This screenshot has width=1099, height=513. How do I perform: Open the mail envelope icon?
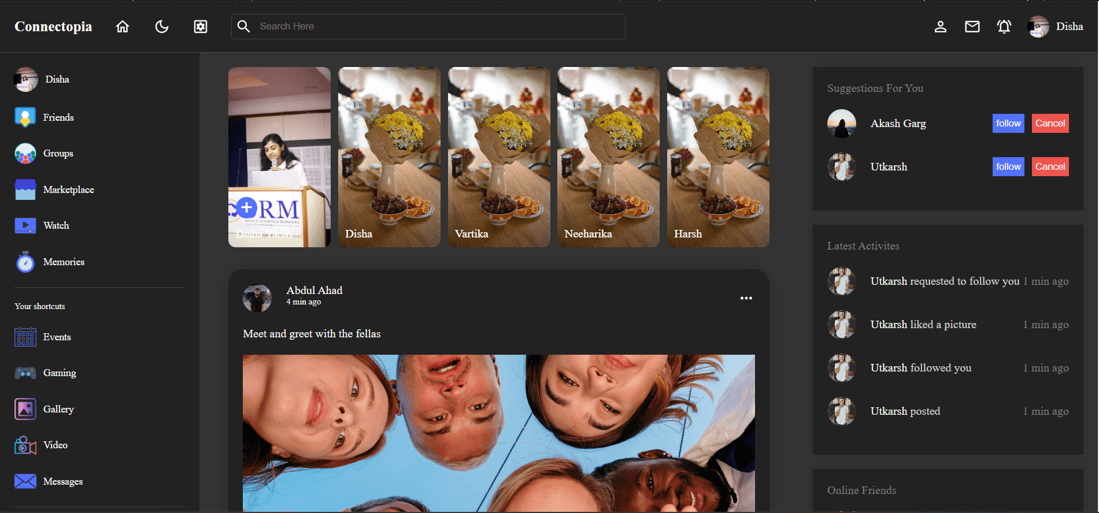[972, 27]
